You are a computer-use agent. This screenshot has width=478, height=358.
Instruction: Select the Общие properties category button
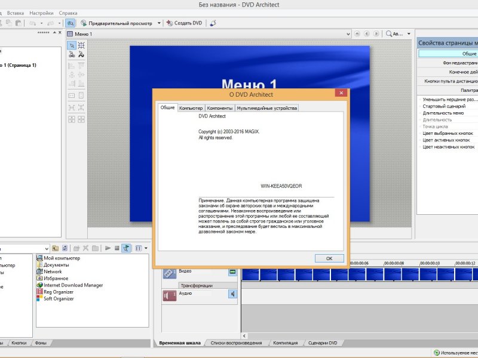click(448, 54)
